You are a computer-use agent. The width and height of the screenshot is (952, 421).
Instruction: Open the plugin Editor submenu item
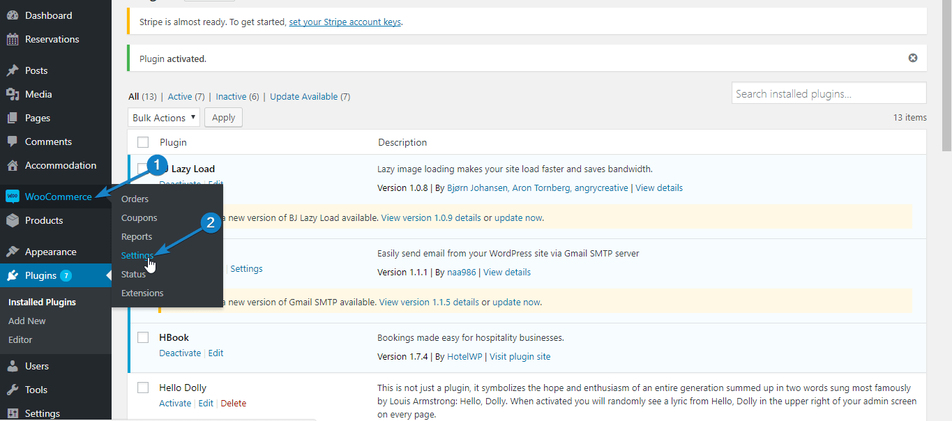coord(20,339)
